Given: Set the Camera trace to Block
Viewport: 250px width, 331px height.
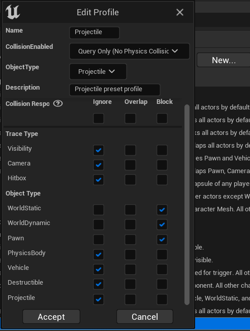Looking at the screenshot, I should pos(162,165).
